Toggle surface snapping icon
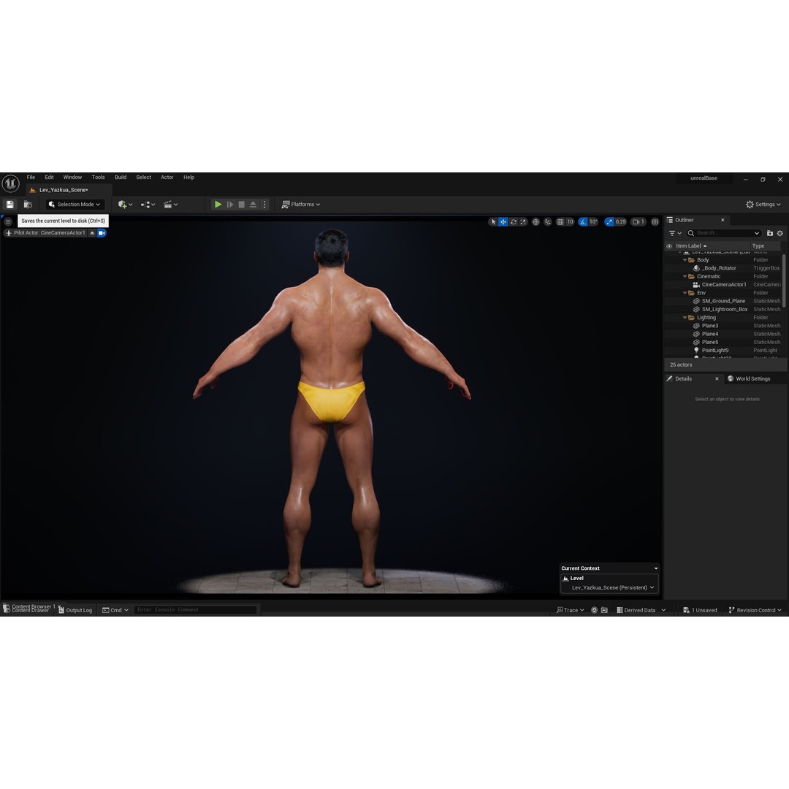This screenshot has height=789, width=789. click(x=547, y=222)
